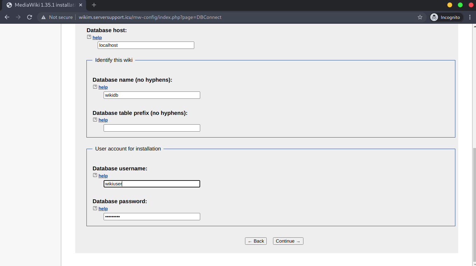Click the empty Database table prefix field
Viewport: 476px width, 266px height.
[x=152, y=128]
